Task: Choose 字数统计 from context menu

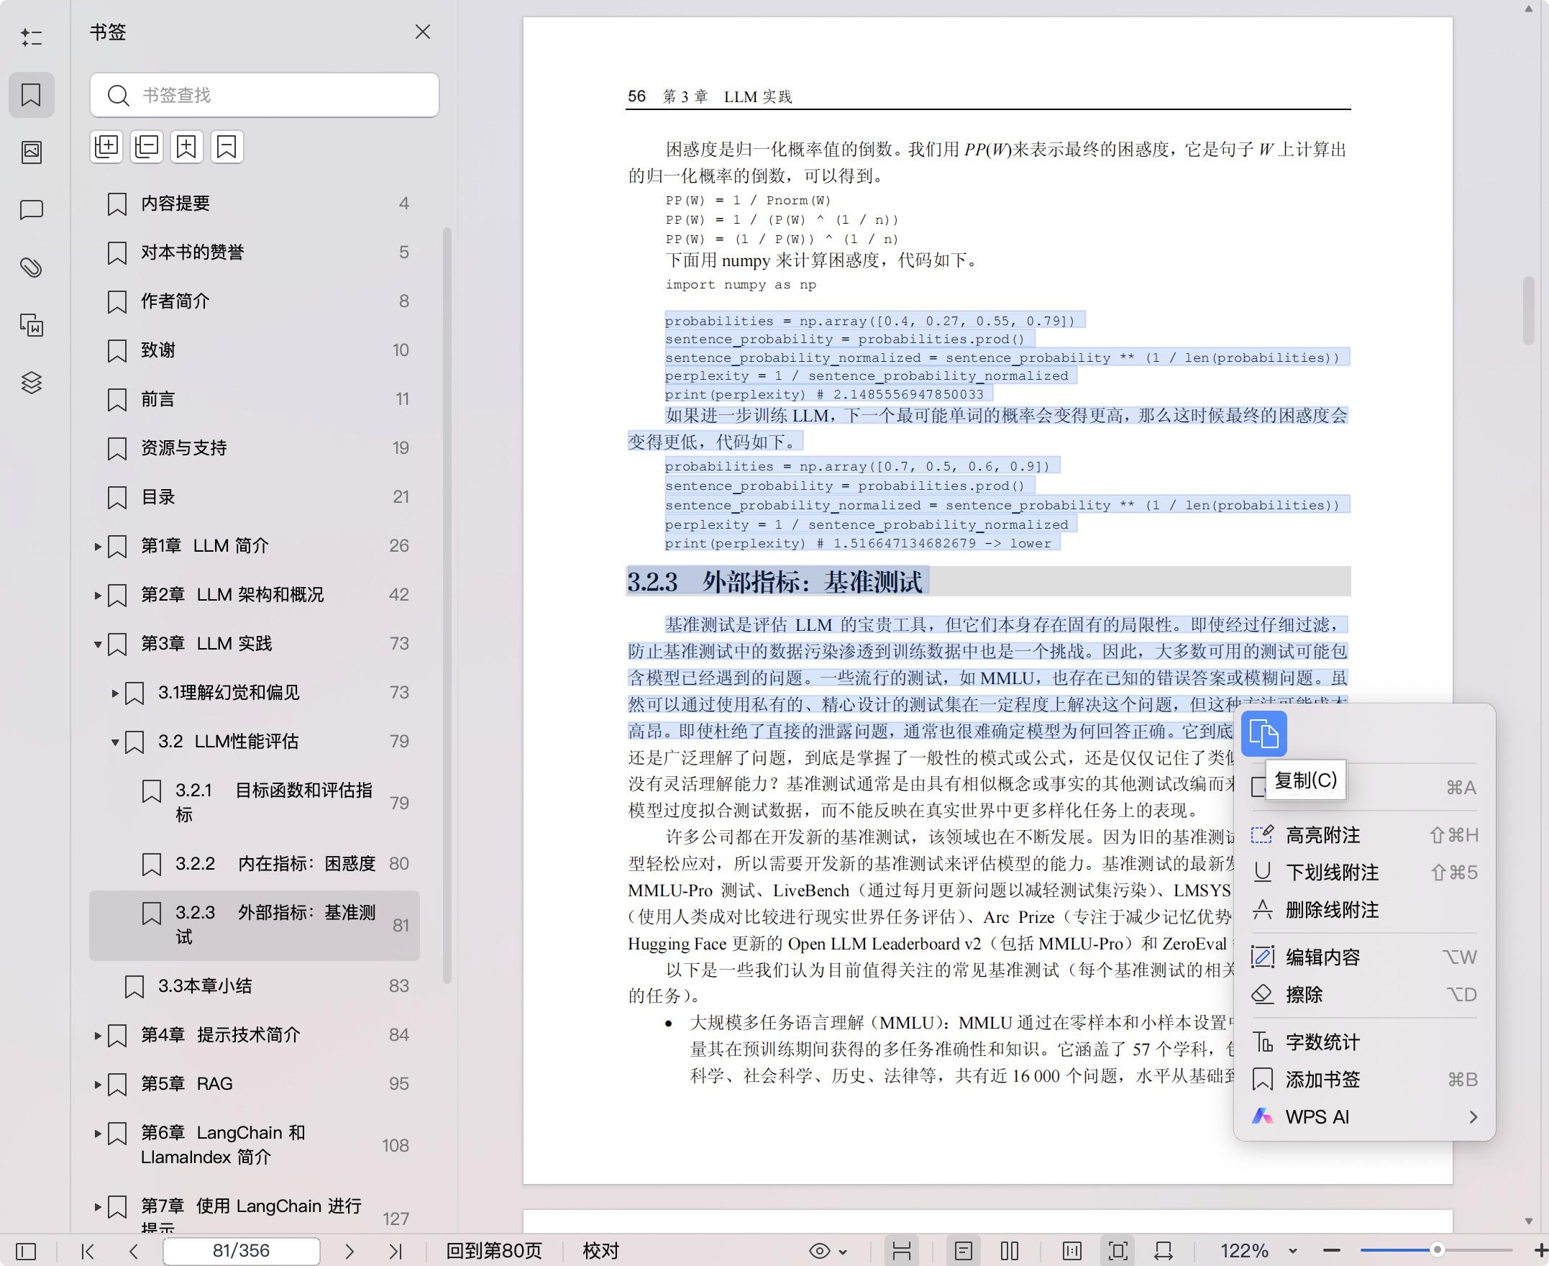Action: click(1364, 1042)
